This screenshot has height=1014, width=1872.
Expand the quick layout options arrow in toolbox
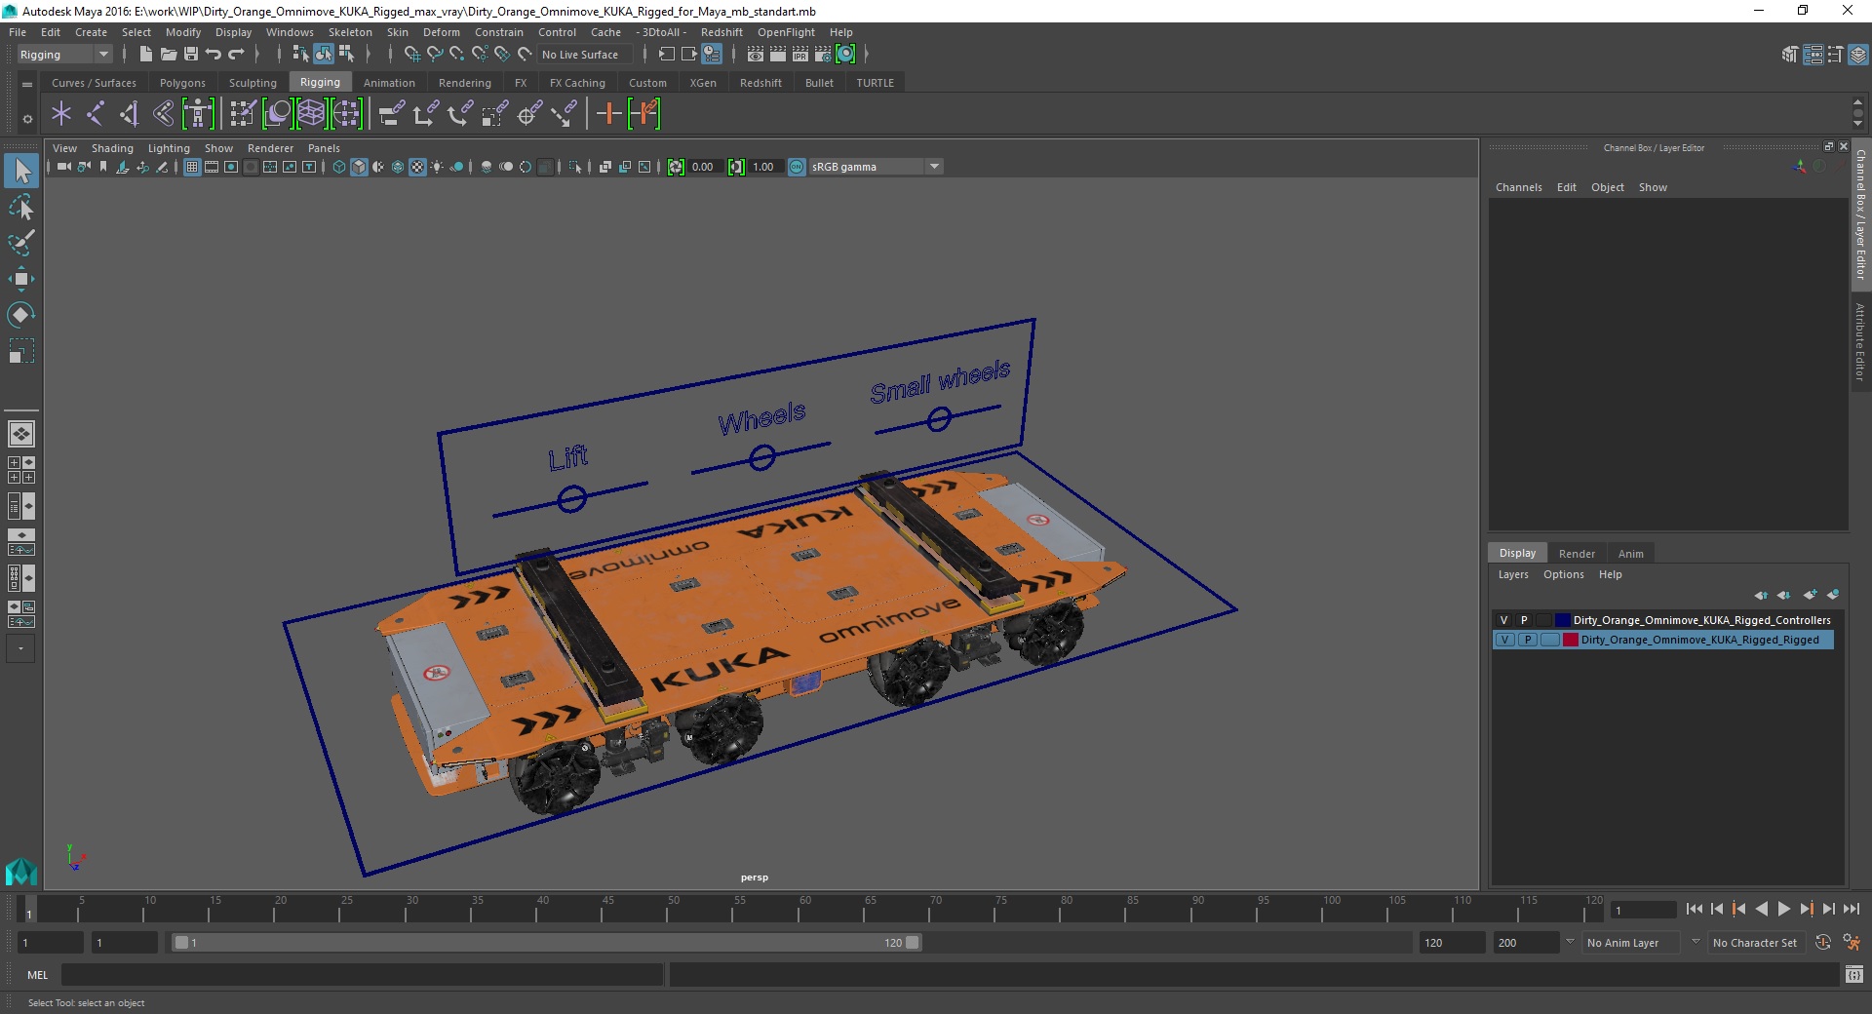(21, 648)
